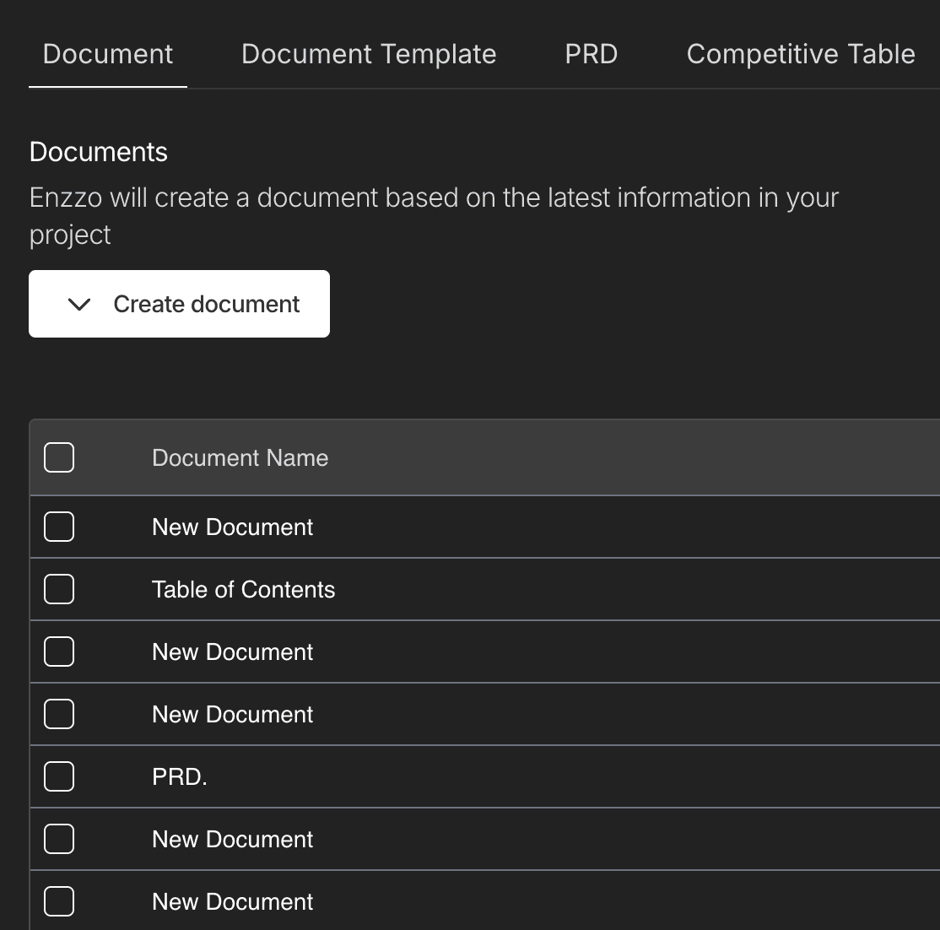Open the Table of Contents document
Image resolution: width=940 pixels, height=930 pixels.
243,589
